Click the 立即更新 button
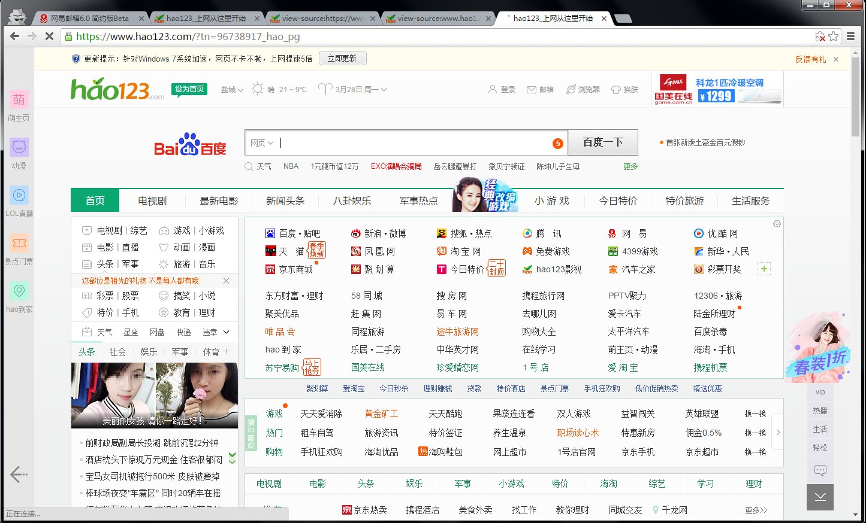 click(x=342, y=59)
